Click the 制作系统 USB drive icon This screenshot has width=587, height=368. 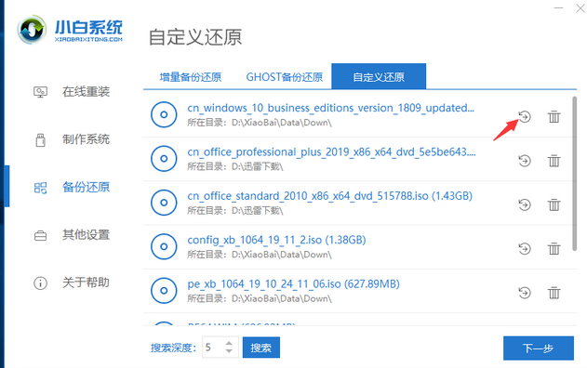pos(40,140)
